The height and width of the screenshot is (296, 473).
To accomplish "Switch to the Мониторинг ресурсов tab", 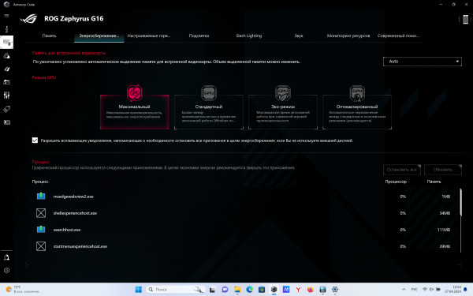I will tap(348, 36).
